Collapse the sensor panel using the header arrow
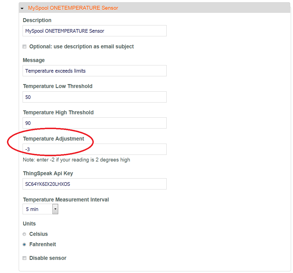 [22, 8]
